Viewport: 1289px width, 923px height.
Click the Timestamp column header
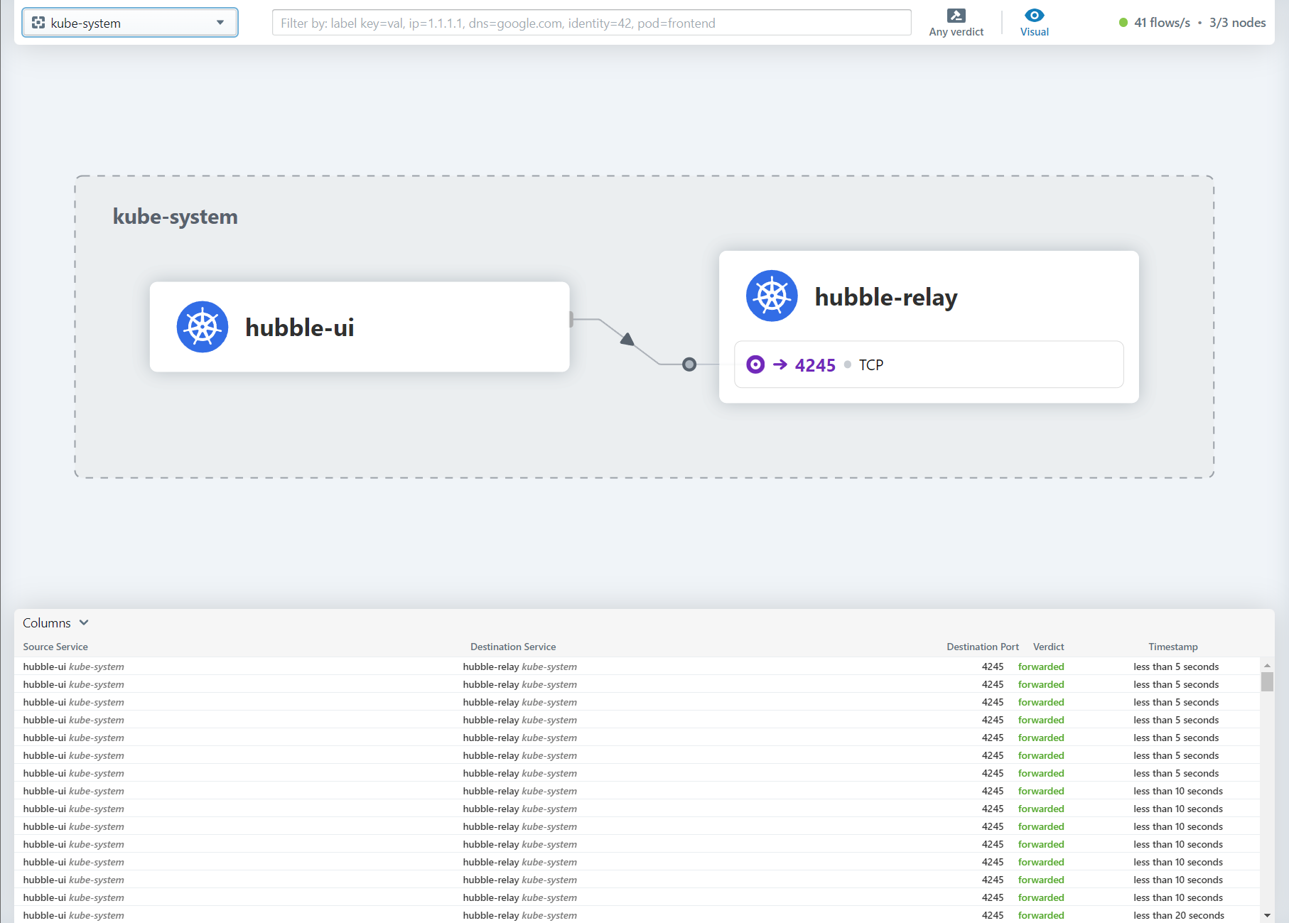click(x=1173, y=647)
